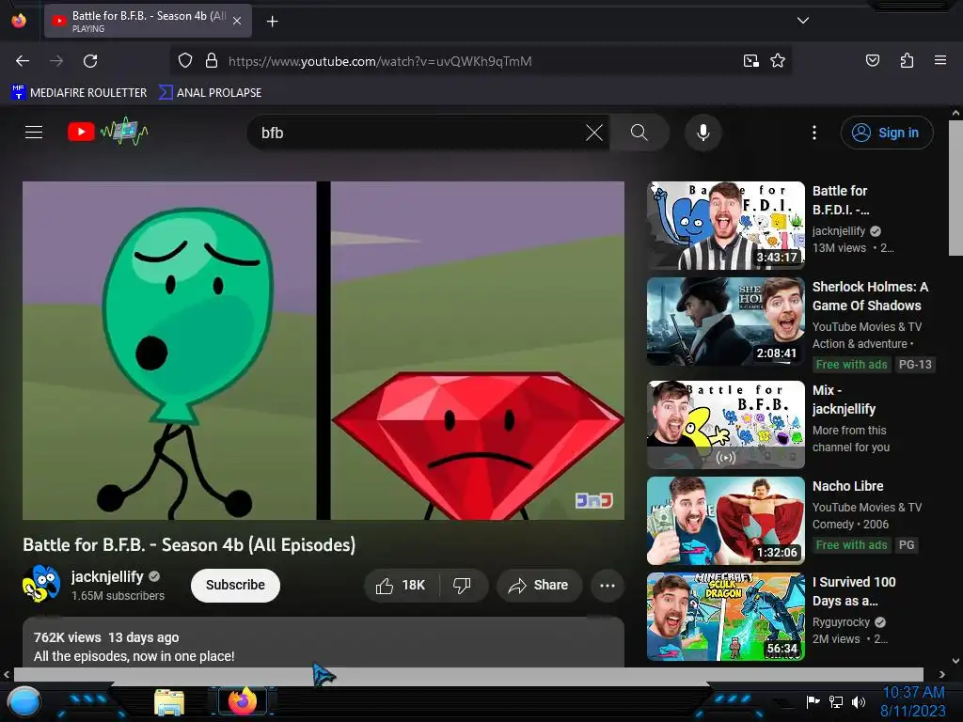
Task: Close the Battle for B.F.B. tab
Action: pos(237,21)
